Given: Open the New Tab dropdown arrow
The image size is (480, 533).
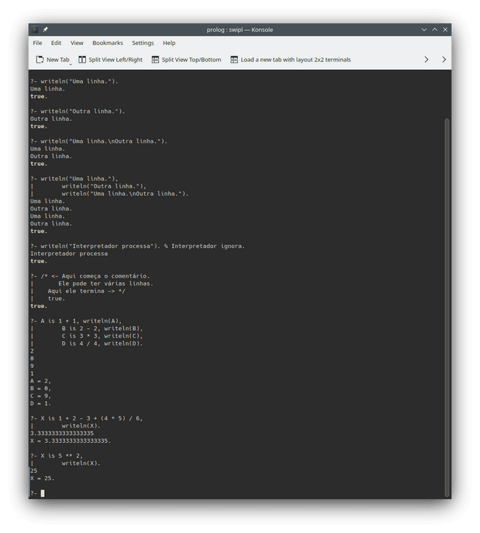Looking at the screenshot, I should click(70, 64).
